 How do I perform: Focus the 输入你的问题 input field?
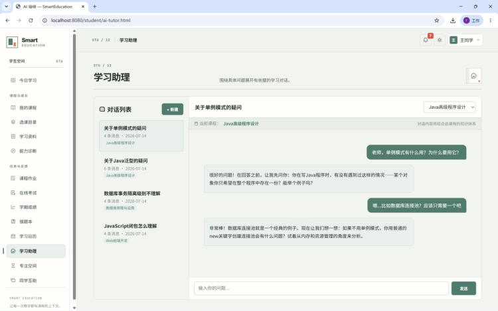(321, 288)
